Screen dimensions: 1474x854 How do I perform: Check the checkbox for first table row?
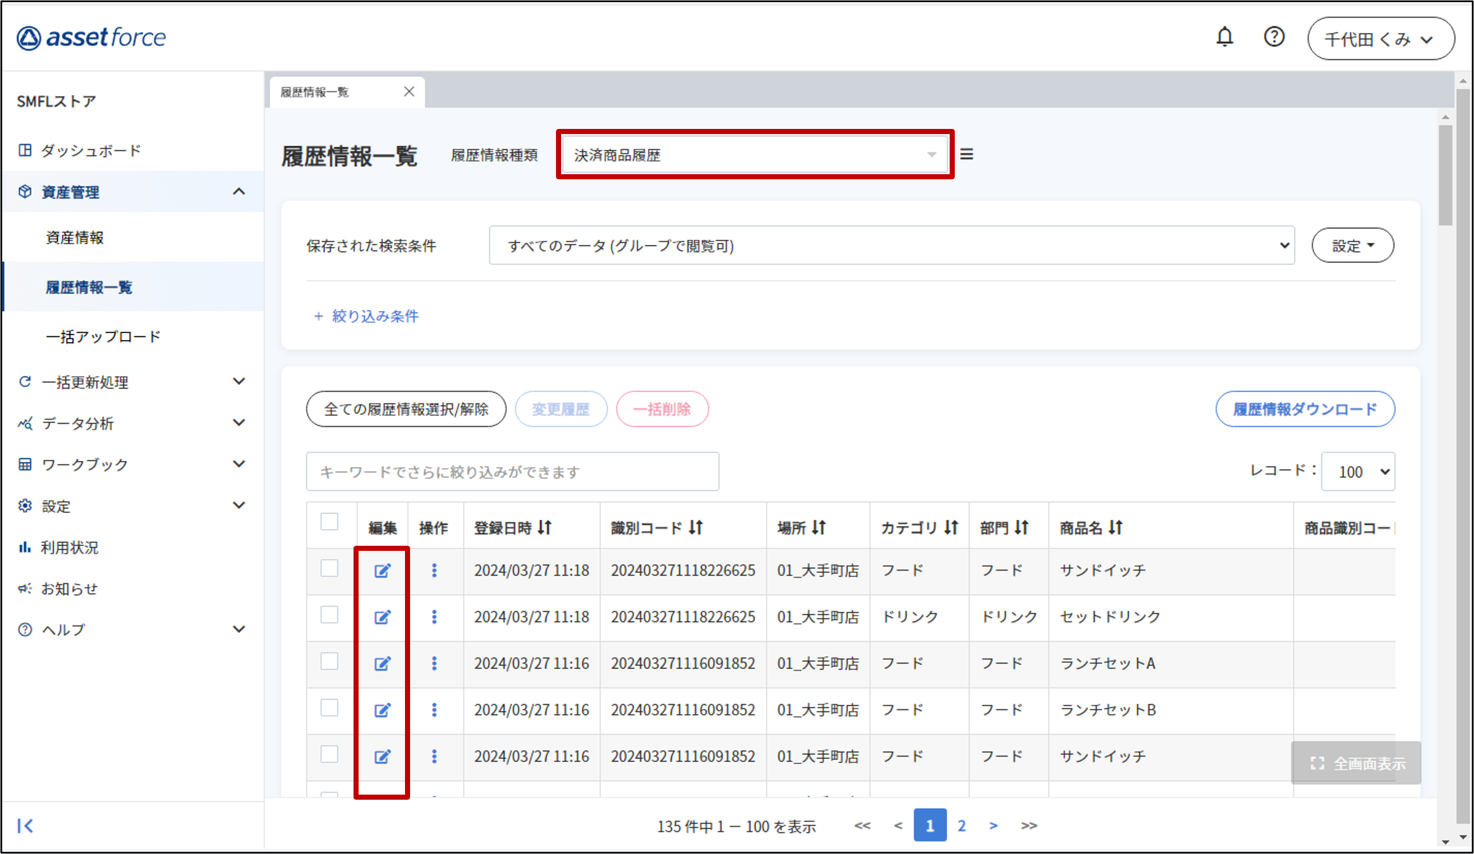pos(329,568)
